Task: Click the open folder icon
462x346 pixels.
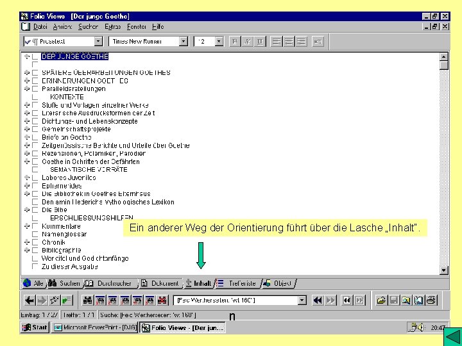Action: click(381, 300)
